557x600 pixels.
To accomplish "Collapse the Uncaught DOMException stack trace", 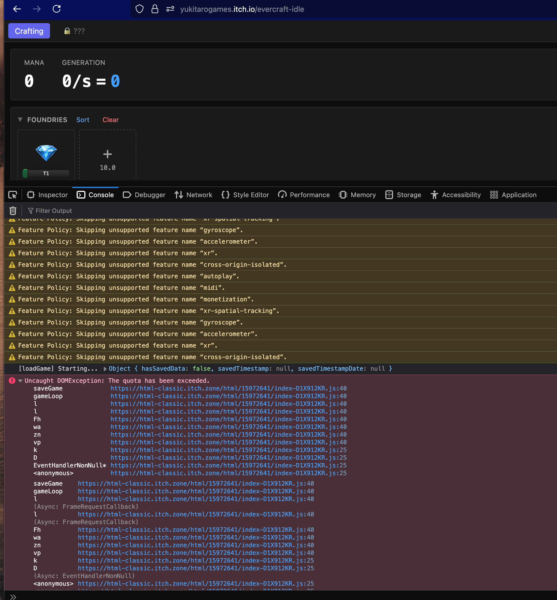I will point(21,381).
